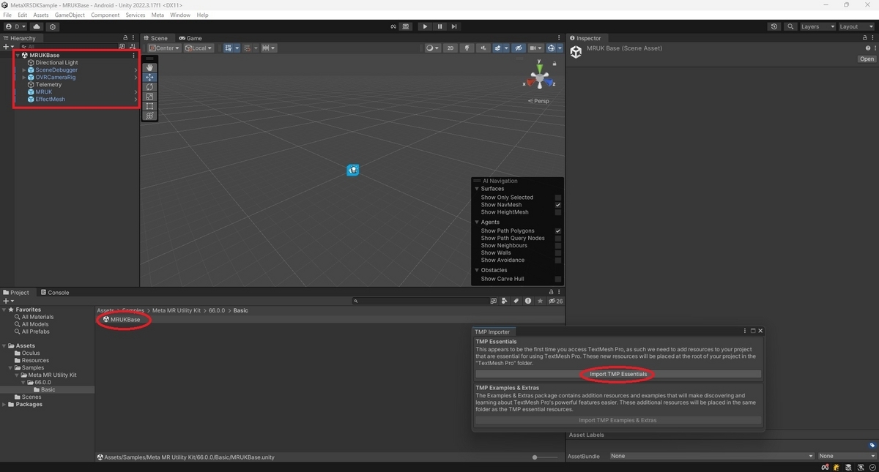
Task: Select the Oculus folder in Project
Action: click(31, 353)
